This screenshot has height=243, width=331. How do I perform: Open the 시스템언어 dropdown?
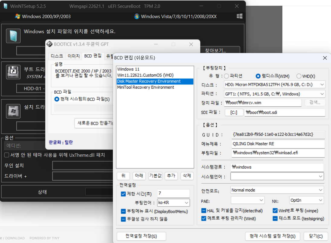coord(277,176)
